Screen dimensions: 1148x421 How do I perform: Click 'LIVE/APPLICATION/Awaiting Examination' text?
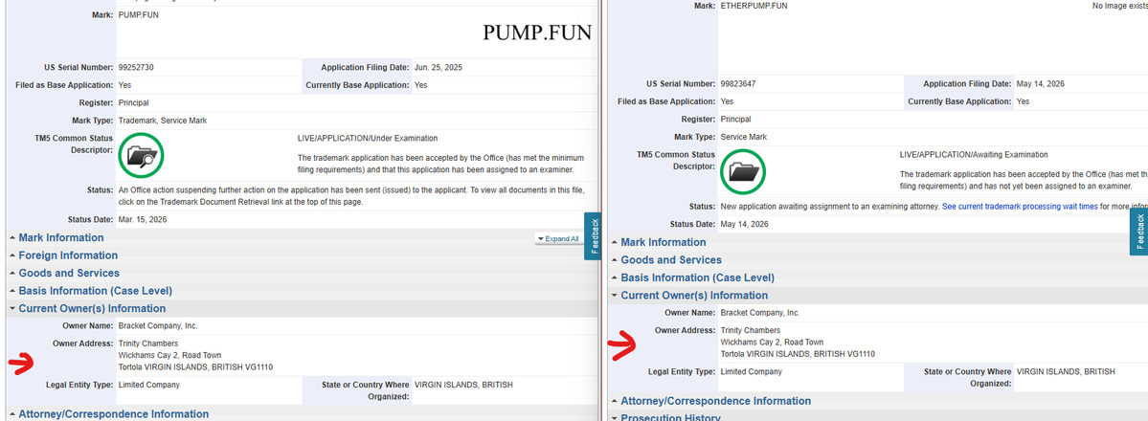click(974, 154)
